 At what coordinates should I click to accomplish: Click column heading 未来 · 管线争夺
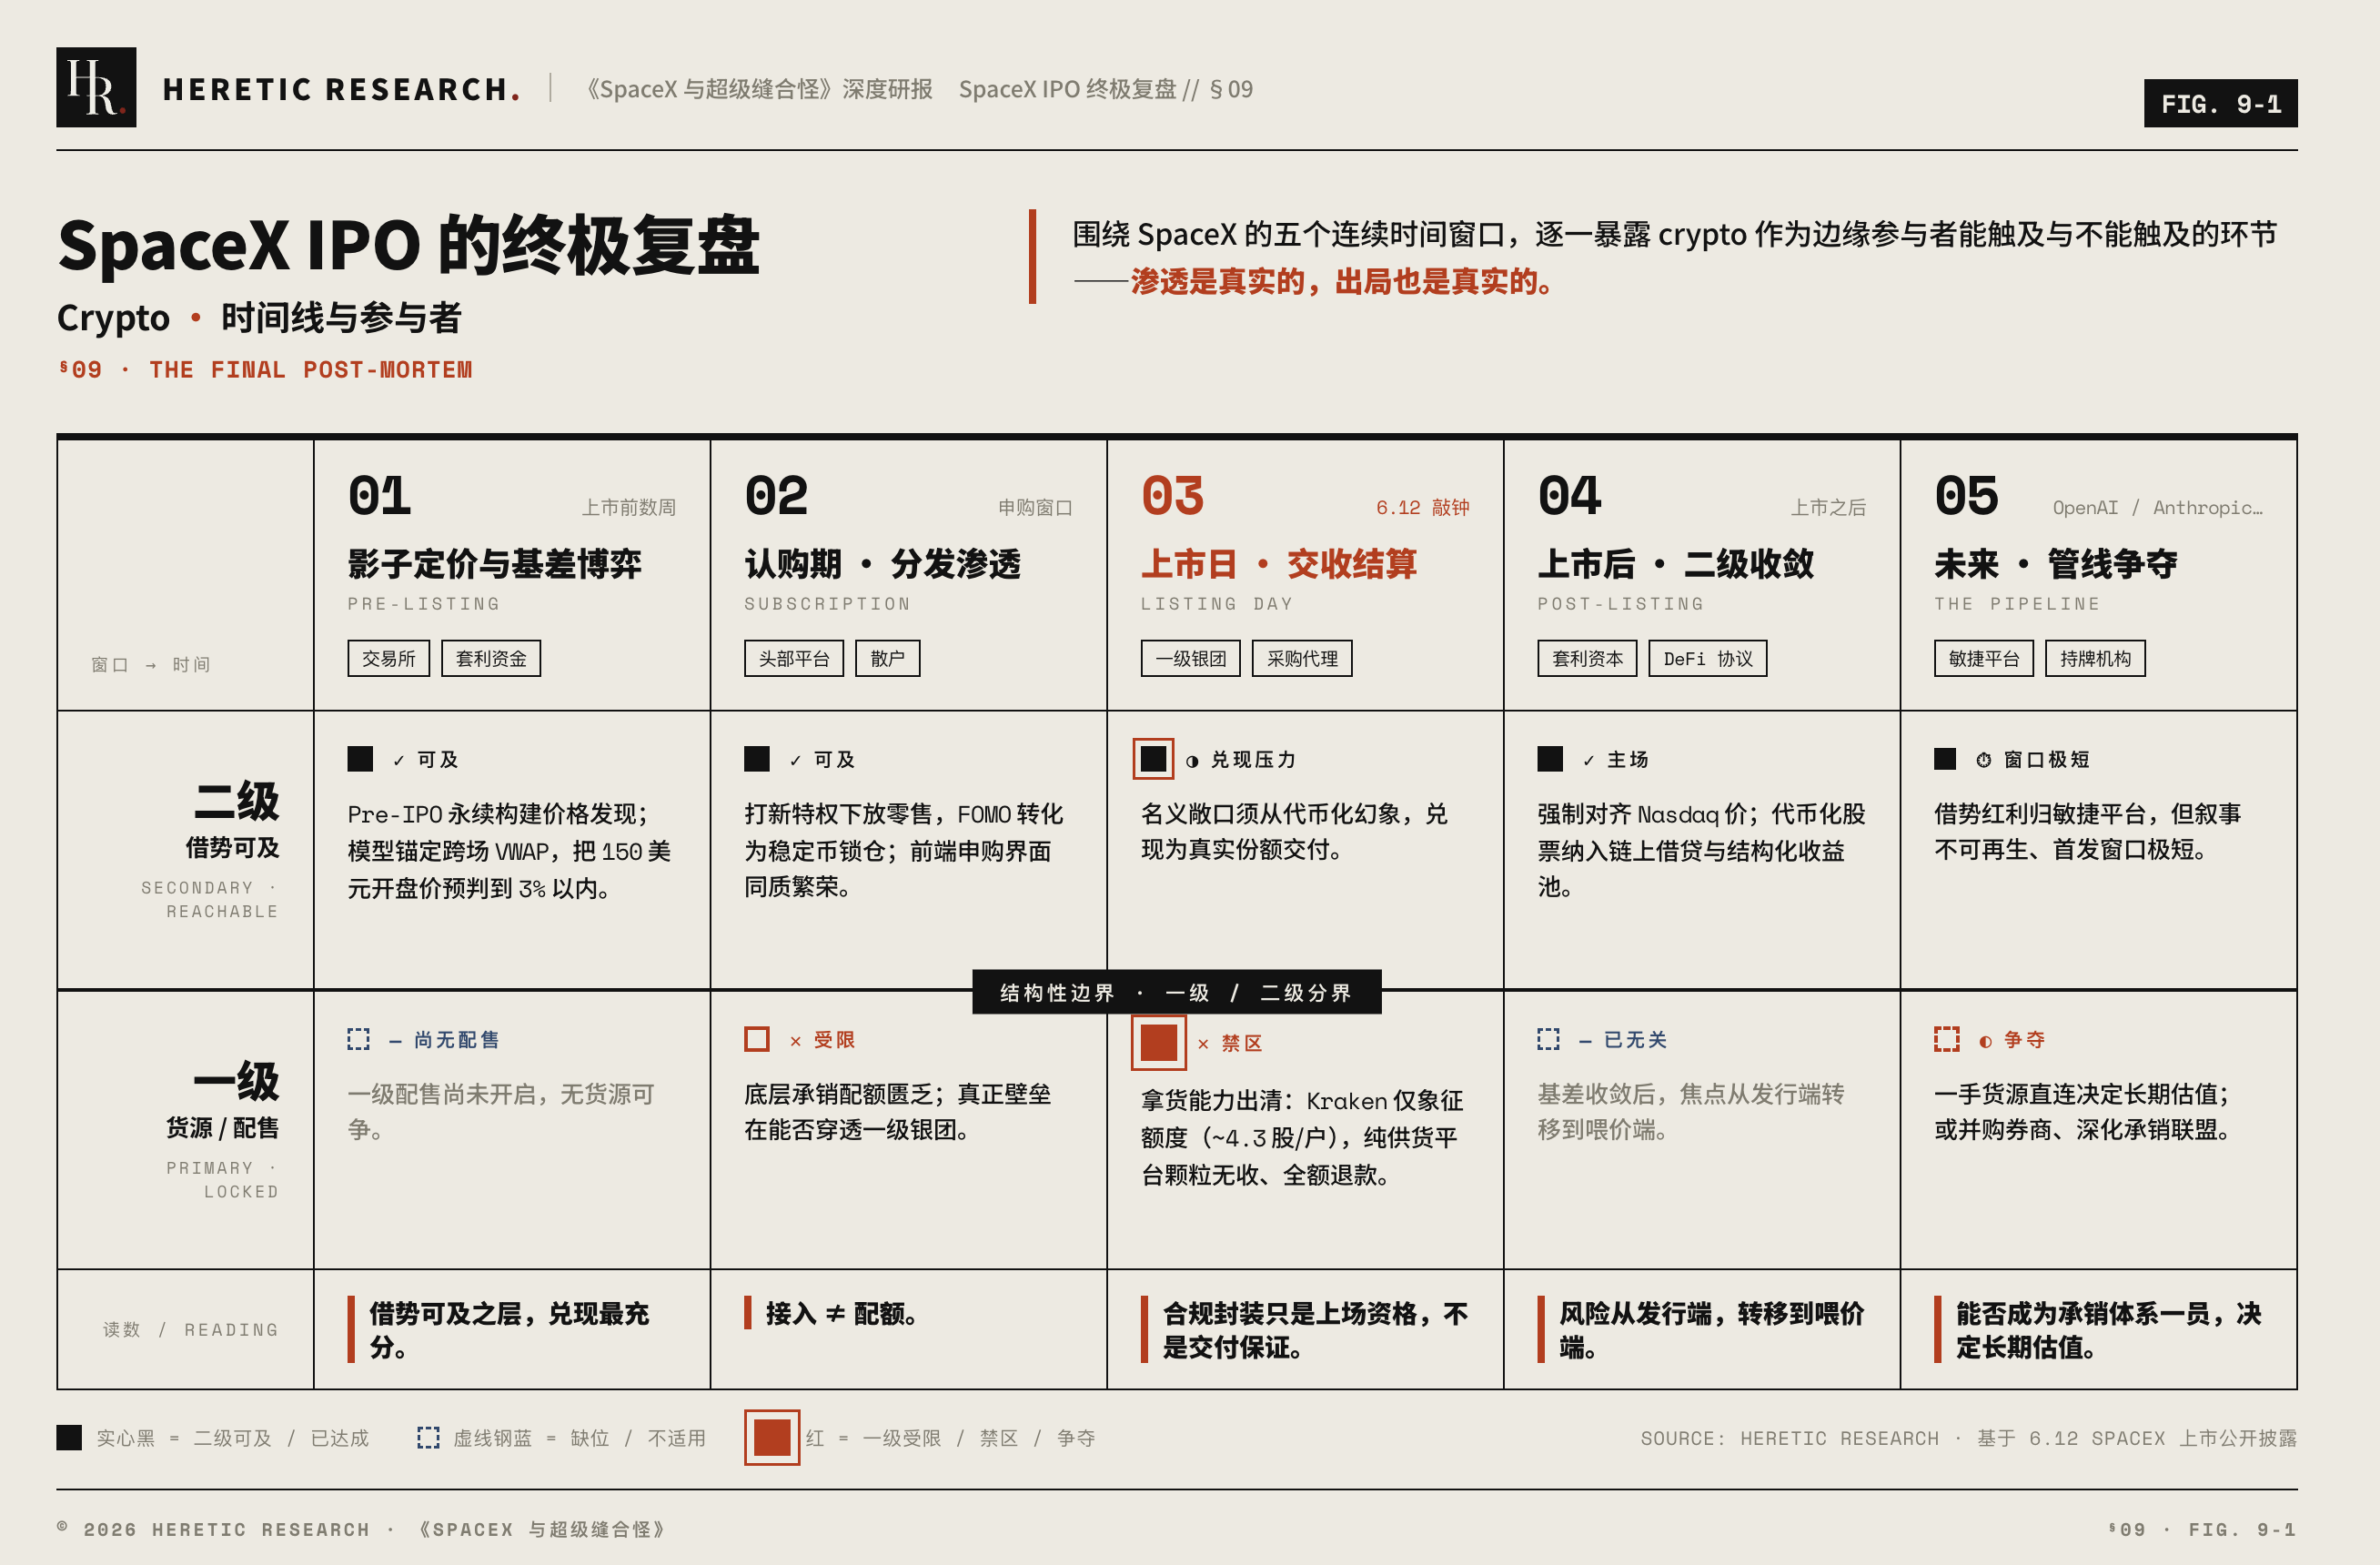[x=2056, y=564]
